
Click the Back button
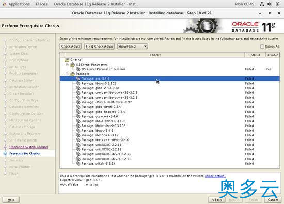point(217,200)
